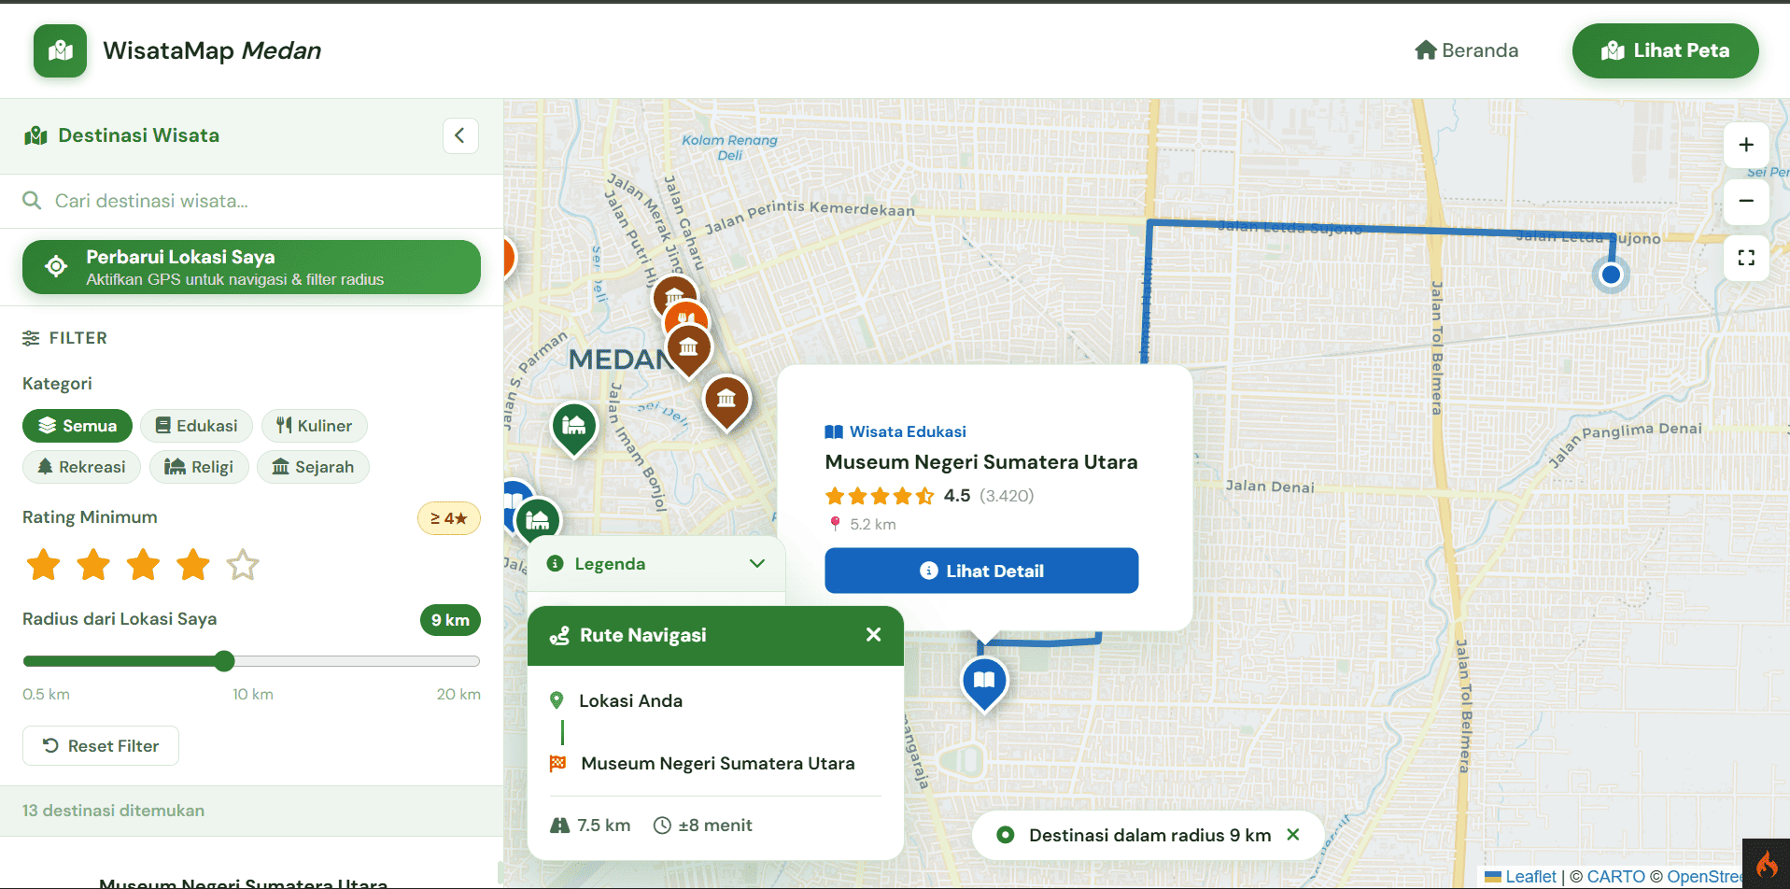Focus the Cari destinasi wisata search field
Image resolution: width=1790 pixels, height=889 pixels.
click(x=252, y=201)
